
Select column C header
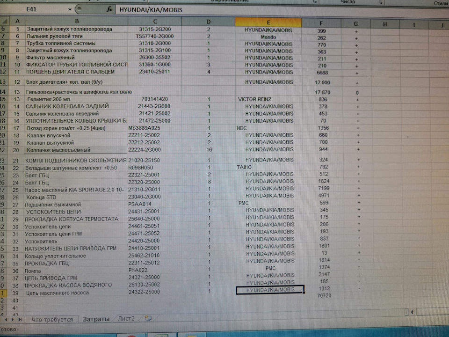pos(155,22)
